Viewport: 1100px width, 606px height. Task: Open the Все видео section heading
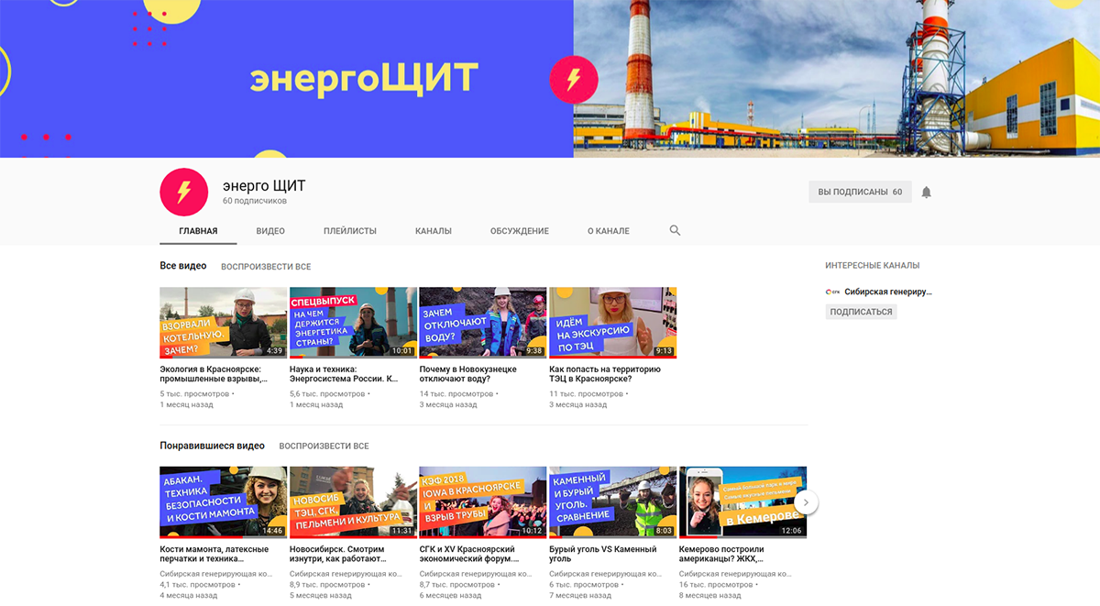(183, 266)
